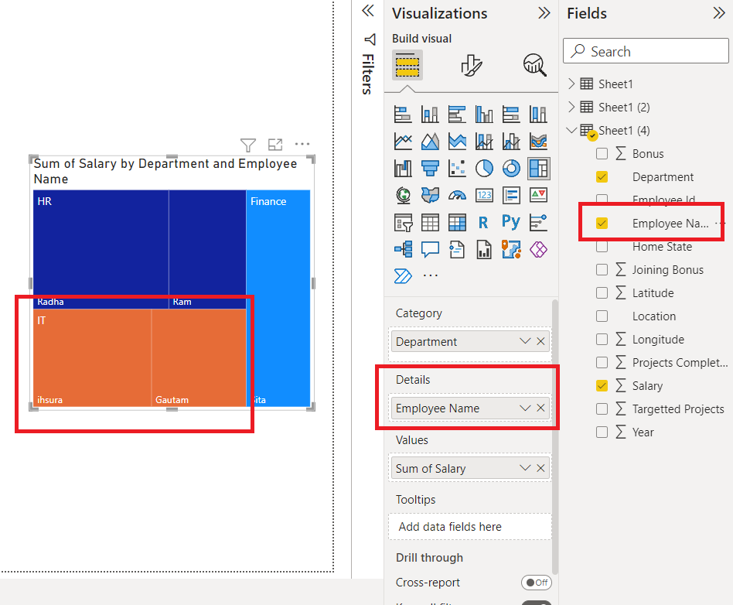Viewport: 733px width, 605px height.
Task: Choose the Area chart visual
Action: pyautogui.click(x=430, y=142)
